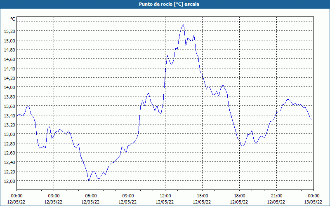The image size is (330, 206).
Task: Click the 12:00 time axis label
Action: coord(165,196)
